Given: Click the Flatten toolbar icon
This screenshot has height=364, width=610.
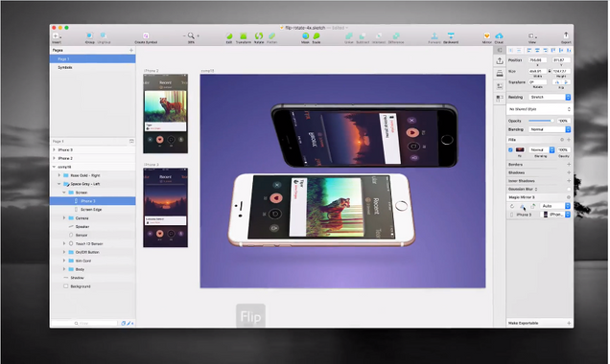Looking at the screenshot, I should [x=272, y=35].
